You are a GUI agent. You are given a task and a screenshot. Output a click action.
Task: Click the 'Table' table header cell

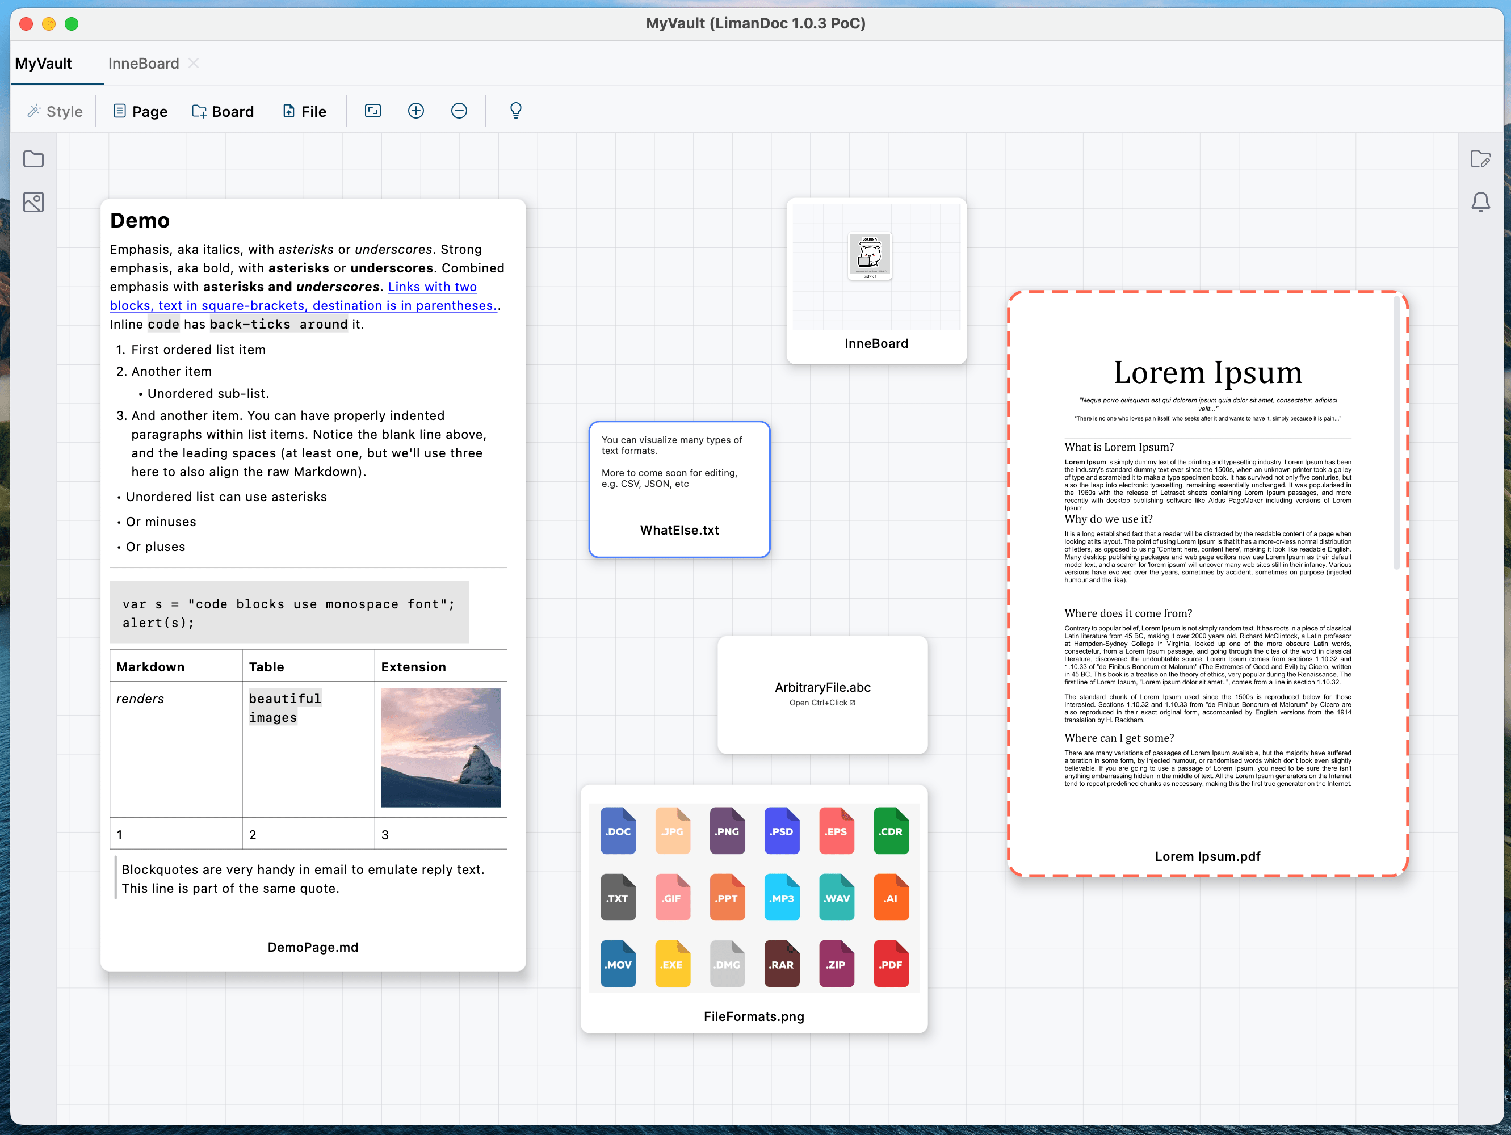[x=308, y=666]
